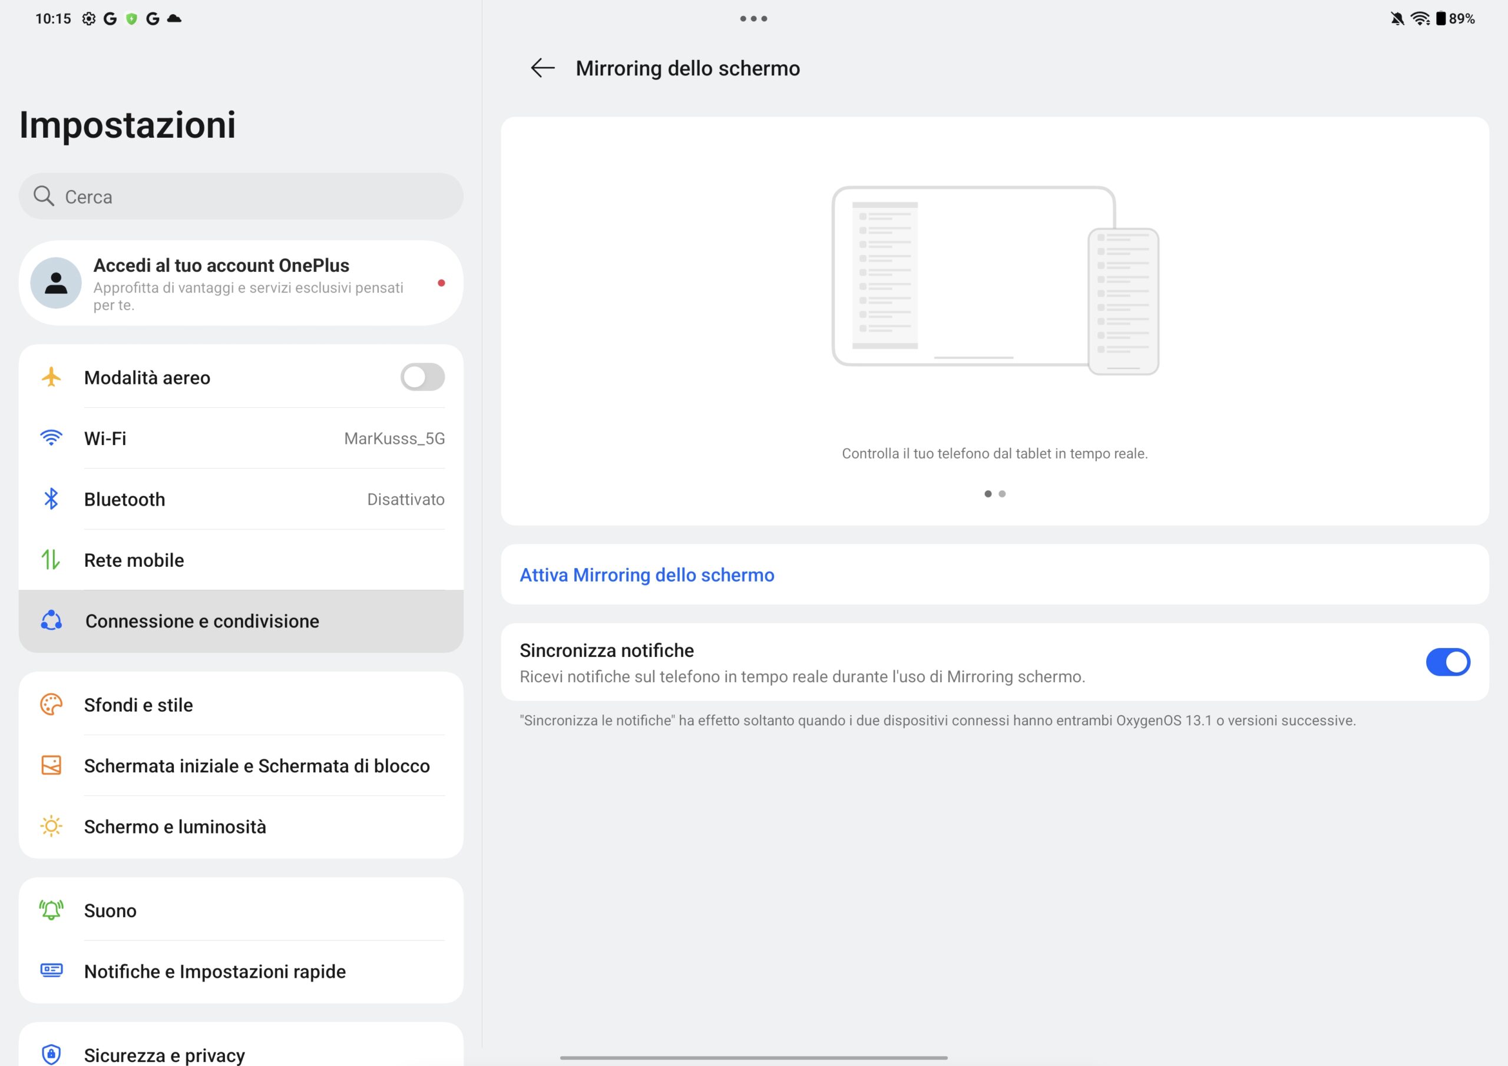Viewport: 1508px width, 1066px height.
Task: Tap the Rete mobile arrows icon
Action: (51, 560)
